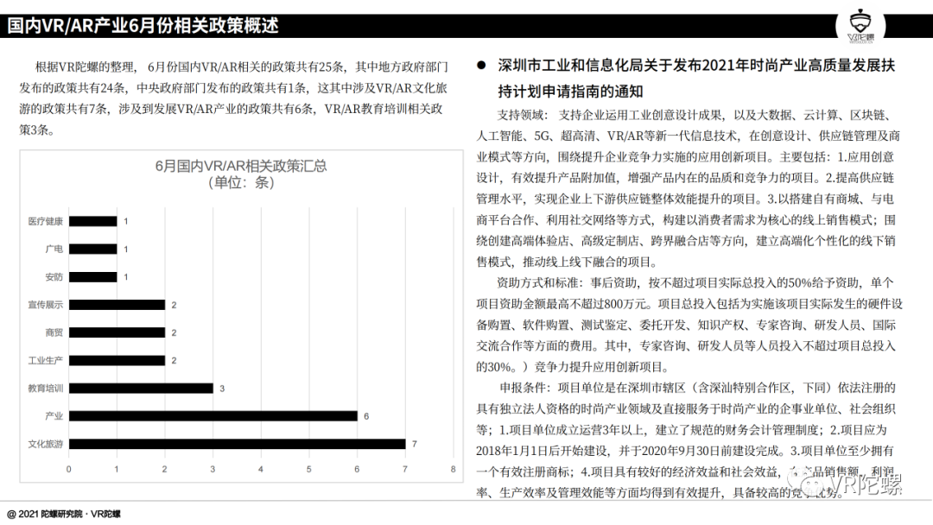Select the x-axis tick label 4
This screenshot has height=525, width=933.
point(261,469)
